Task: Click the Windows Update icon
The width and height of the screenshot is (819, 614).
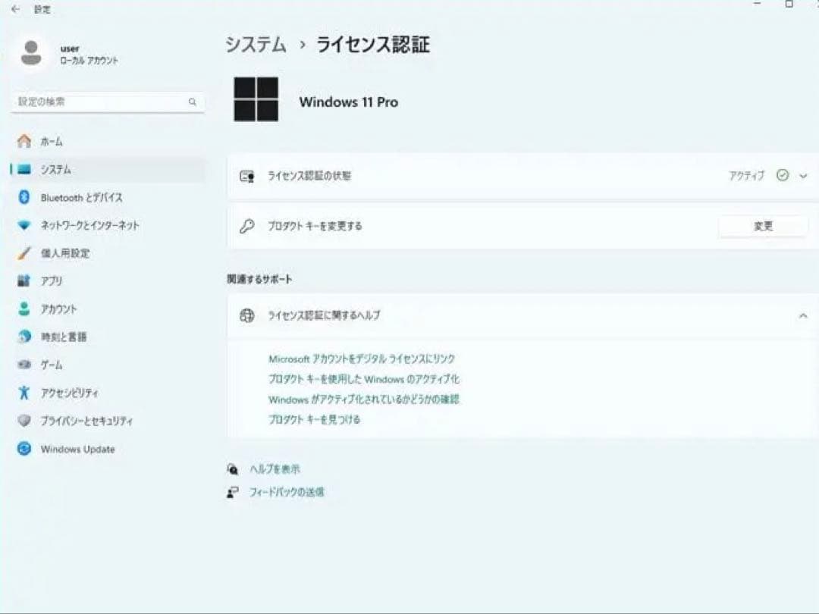Action: 25,449
